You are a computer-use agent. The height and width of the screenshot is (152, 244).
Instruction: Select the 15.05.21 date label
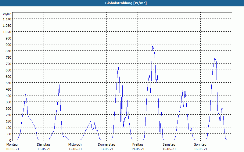pos(169,149)
